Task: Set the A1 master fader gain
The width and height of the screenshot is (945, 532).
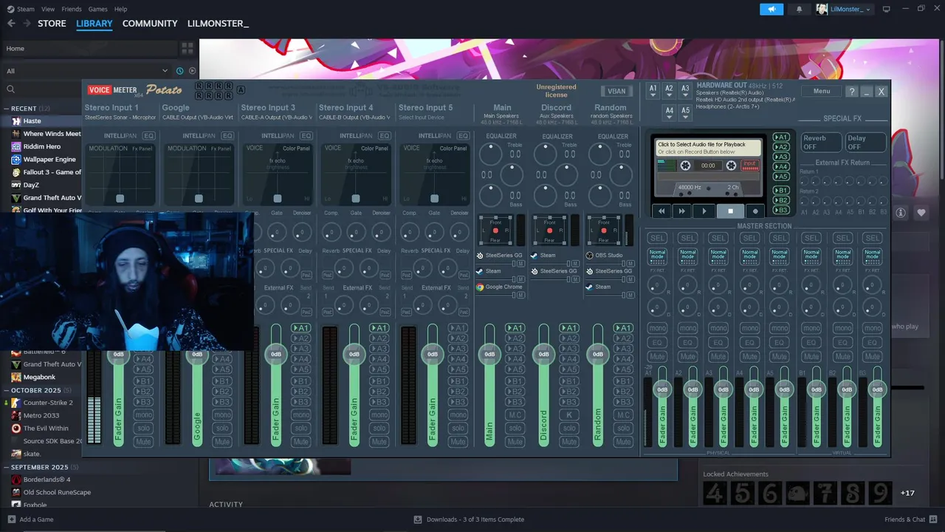Action: (x=662, y=389)
